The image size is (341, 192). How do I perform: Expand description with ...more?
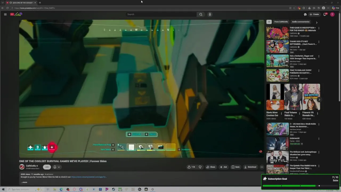point(24,182)
